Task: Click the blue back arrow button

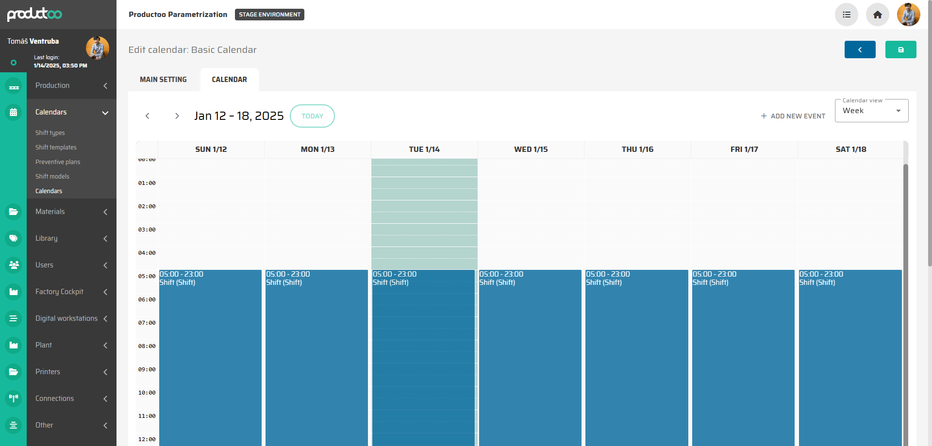Action: pyautogui.click(x=860, y=50)
